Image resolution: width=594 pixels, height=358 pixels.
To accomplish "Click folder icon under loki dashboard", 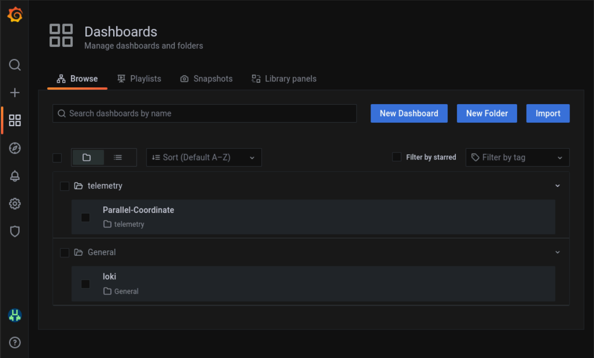I will click(x=108, y=291).
